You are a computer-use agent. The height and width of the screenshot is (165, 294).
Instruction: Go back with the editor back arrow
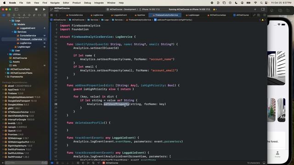tap(56, 15)
